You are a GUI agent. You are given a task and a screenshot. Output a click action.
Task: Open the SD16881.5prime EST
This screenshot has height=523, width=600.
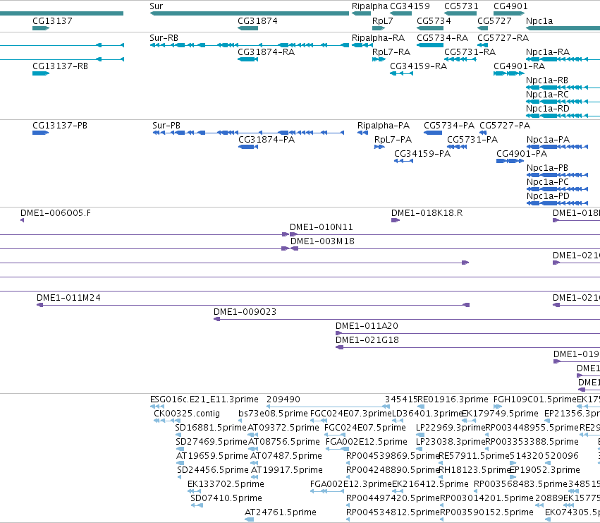[179, 435]
